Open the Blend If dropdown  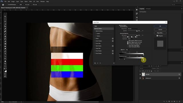pos(128,49)
